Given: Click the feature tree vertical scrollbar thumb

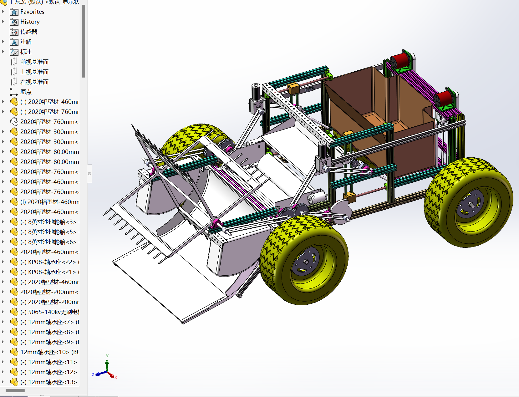Looking at the screenshot, I should tap(83, 41).
